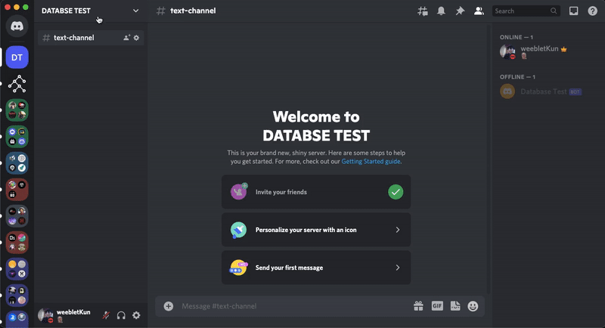
Task: Click the ONLINE — 1 section header
Action: tap(517, 37)
